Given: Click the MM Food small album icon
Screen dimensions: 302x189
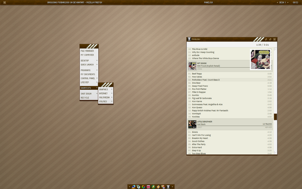Looking at the screenshot, I should coord(192,66).
